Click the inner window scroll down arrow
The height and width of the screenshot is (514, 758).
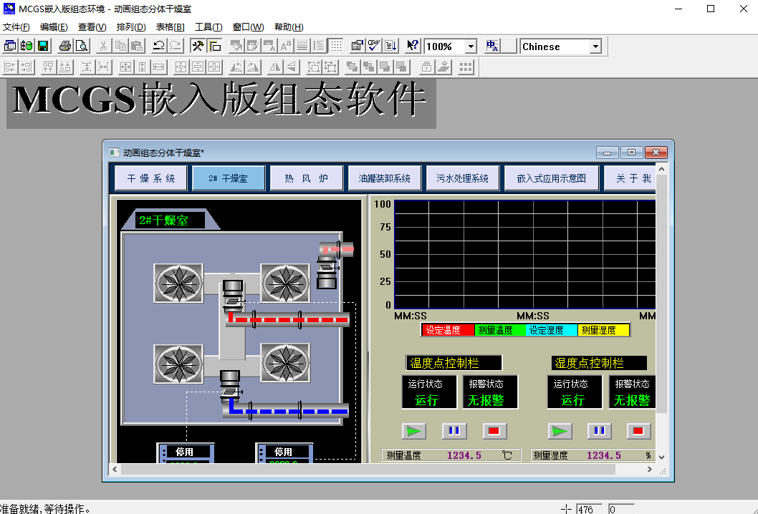pos(662,457)
